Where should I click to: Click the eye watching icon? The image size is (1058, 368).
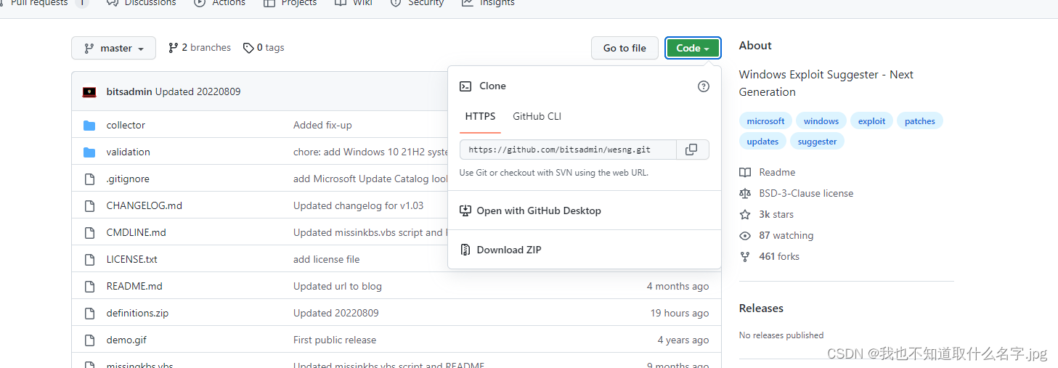[x=745, y=235]
